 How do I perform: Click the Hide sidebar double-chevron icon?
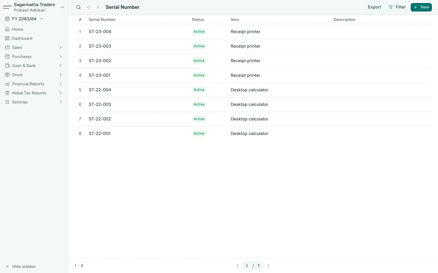(7, 266)
